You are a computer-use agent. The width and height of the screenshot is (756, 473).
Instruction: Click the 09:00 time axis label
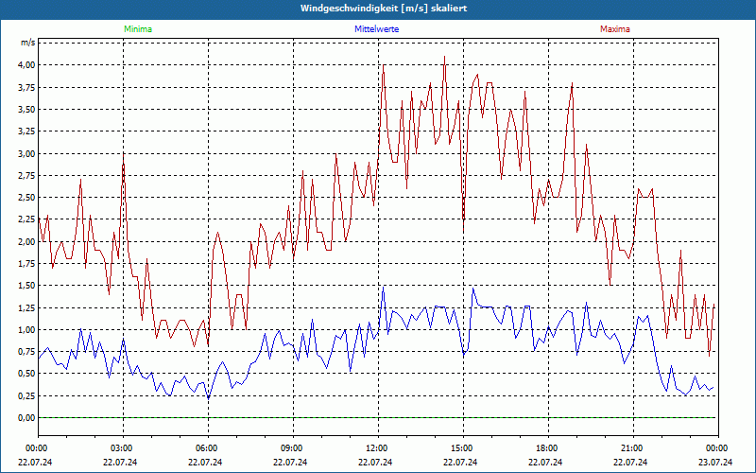[293, 448]
